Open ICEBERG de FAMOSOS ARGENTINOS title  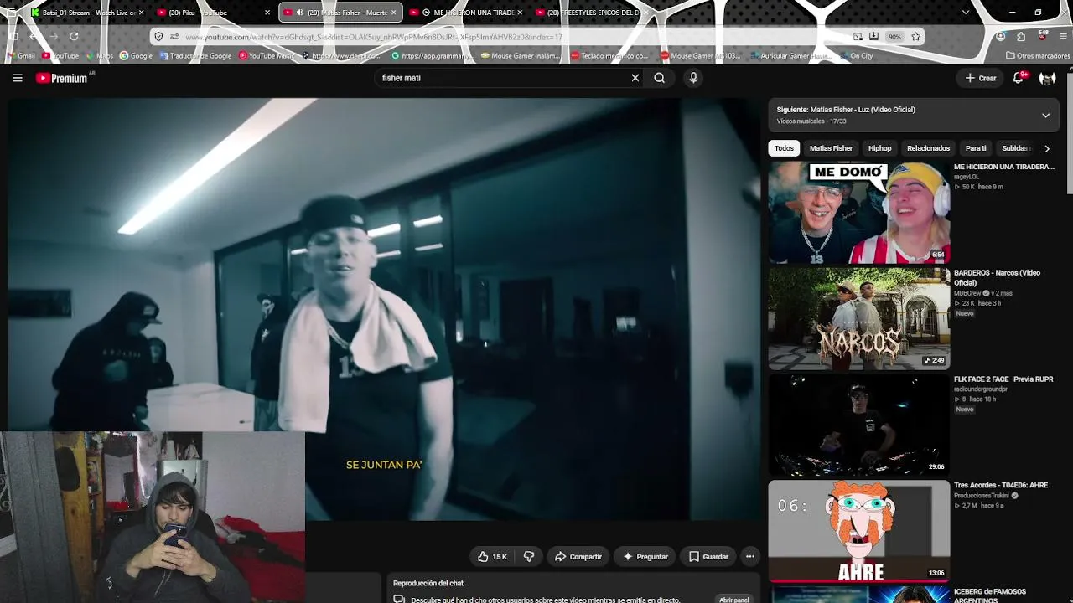(x=990, y=595)
